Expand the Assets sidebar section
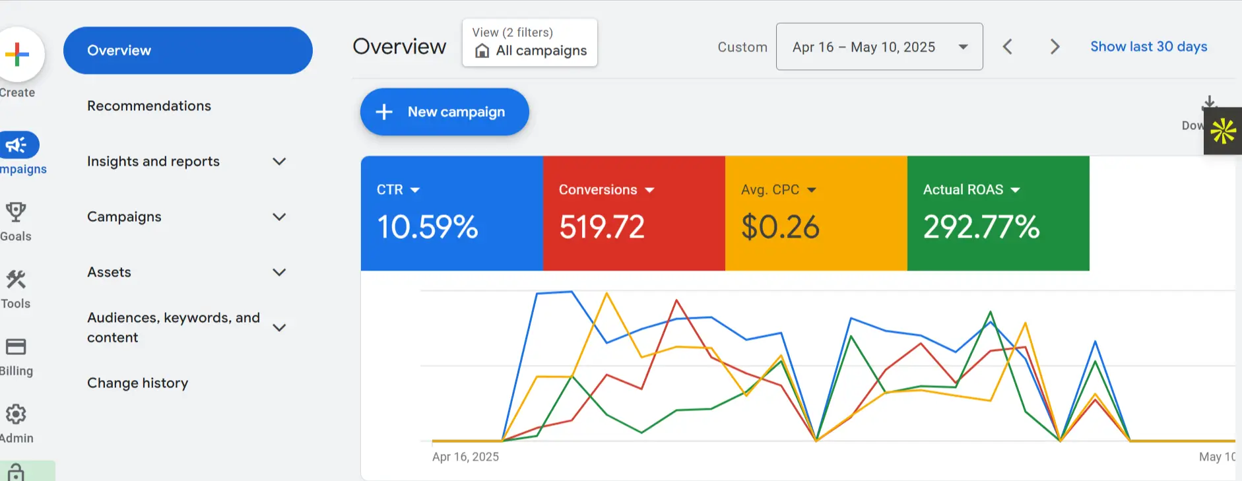The height and width of the screenshot is (481, 1242). click(279, 273)
